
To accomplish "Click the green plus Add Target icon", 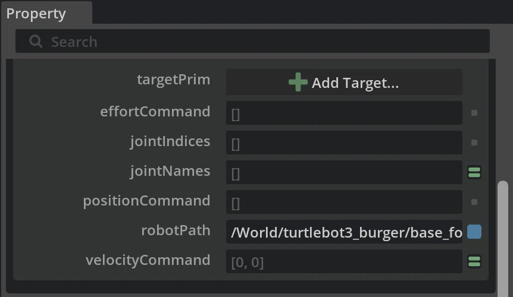I will (298, 82).
